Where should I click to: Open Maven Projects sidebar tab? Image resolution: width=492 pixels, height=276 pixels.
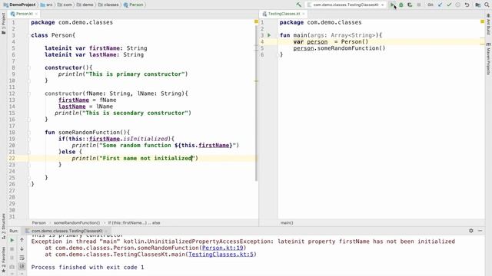pyautogui.click(x=488, y=58)
